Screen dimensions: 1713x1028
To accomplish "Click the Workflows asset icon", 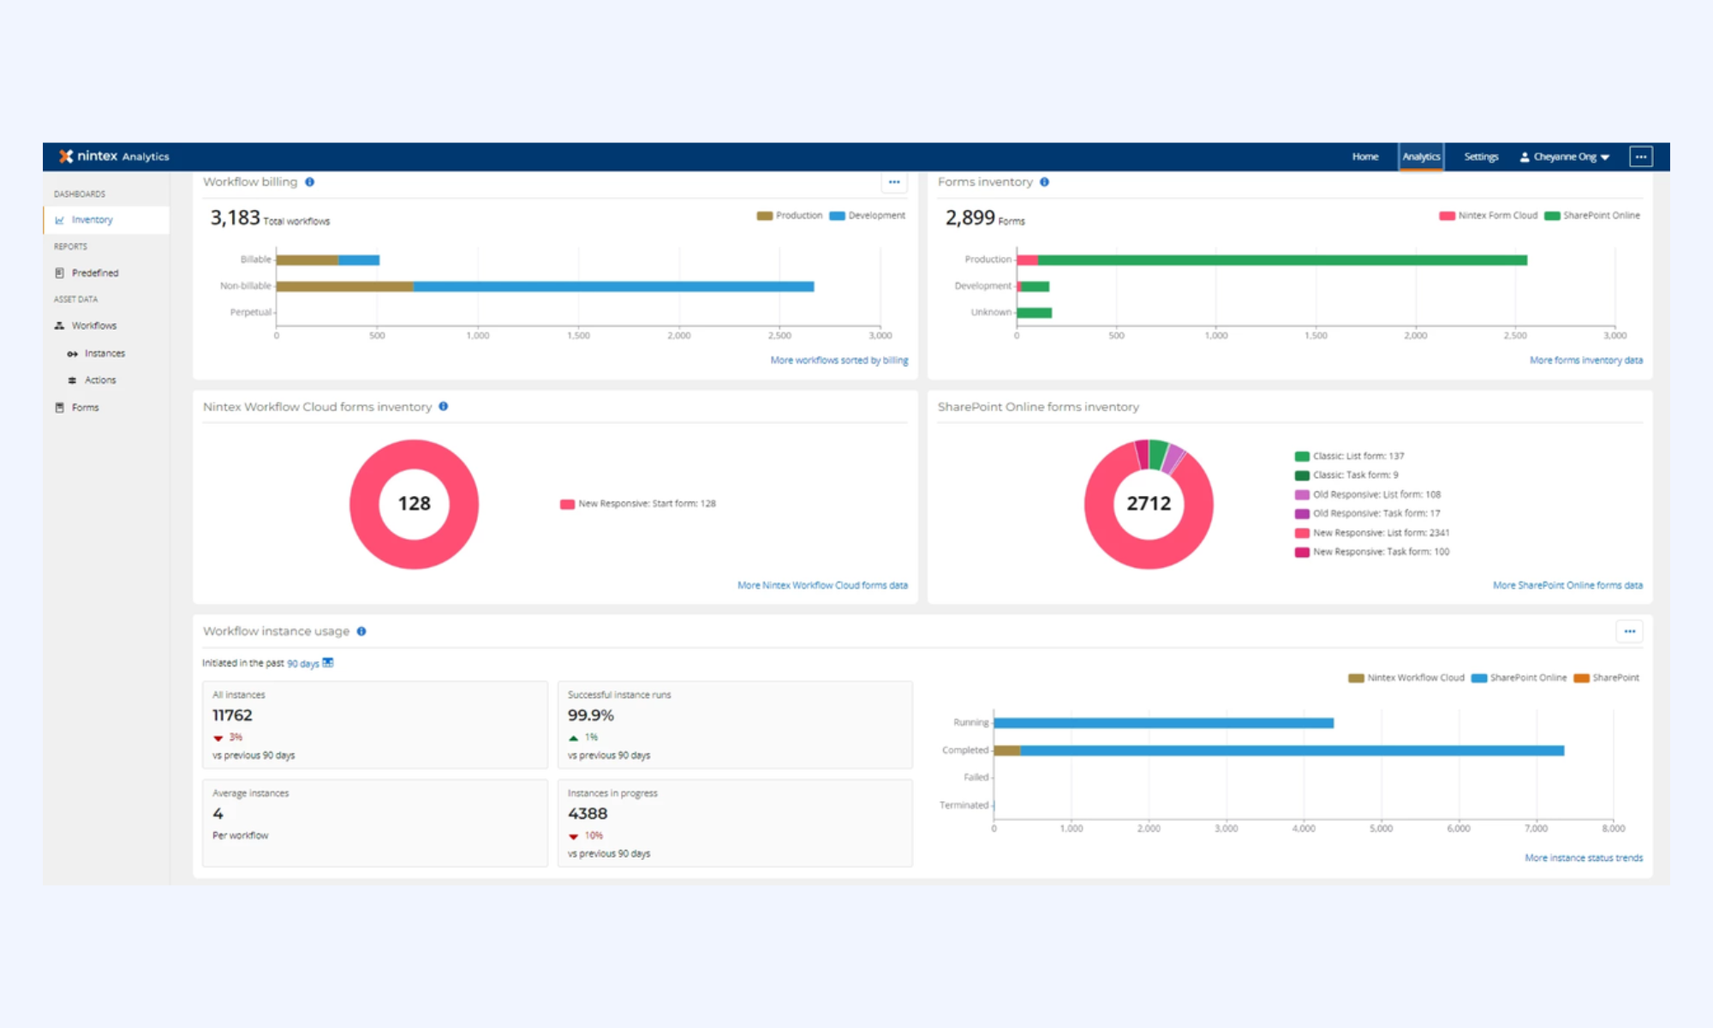I will [x=60, y=326].
